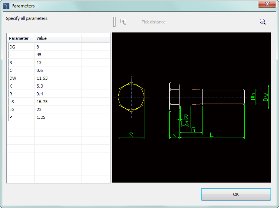Select the P value field 1.25
The width and height of the screenshot is (279, 208).
tap(57, 117)
